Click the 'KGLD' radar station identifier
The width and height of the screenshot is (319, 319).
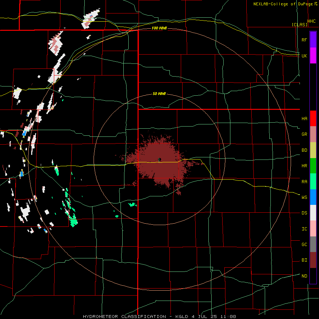[182, 317]
